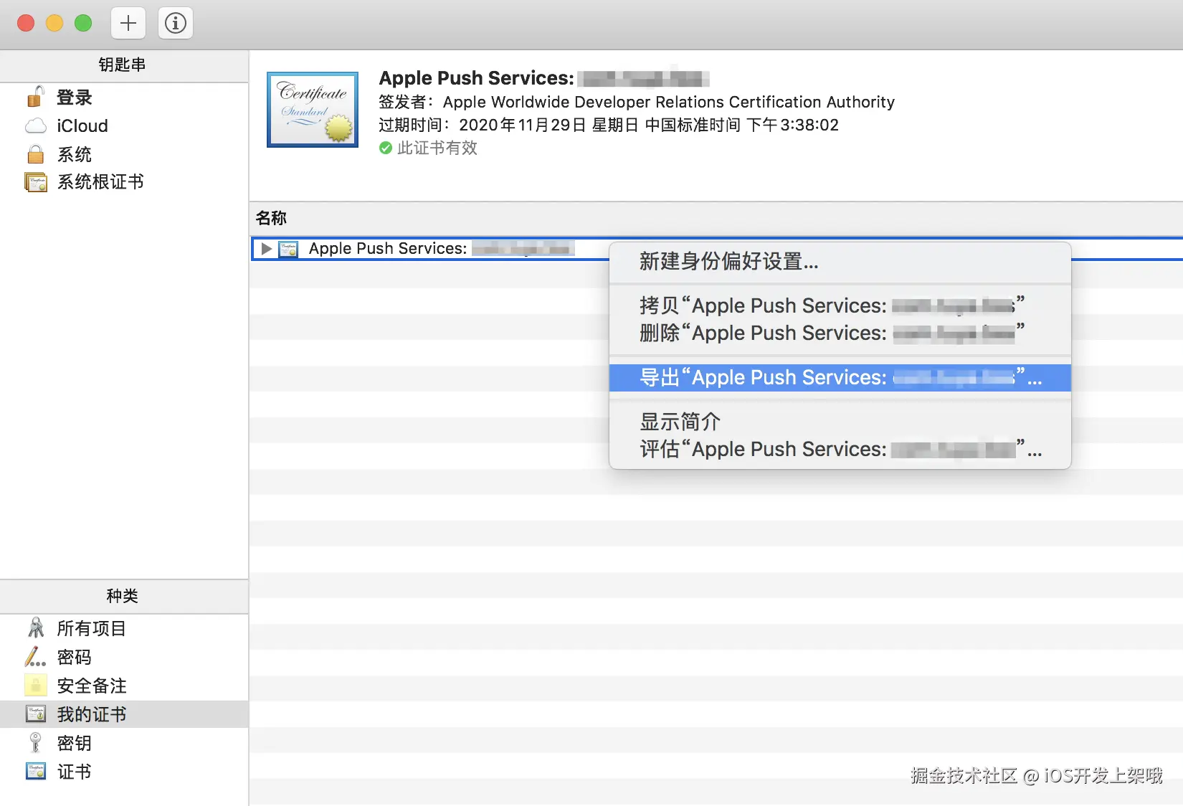
Task: Minimize the Keychain Access window
Action: coord(54,23)
